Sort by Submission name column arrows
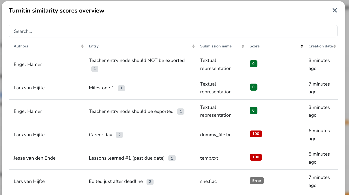Image resolution: width=349 pixels, height=195 pixels. (243, 46)
